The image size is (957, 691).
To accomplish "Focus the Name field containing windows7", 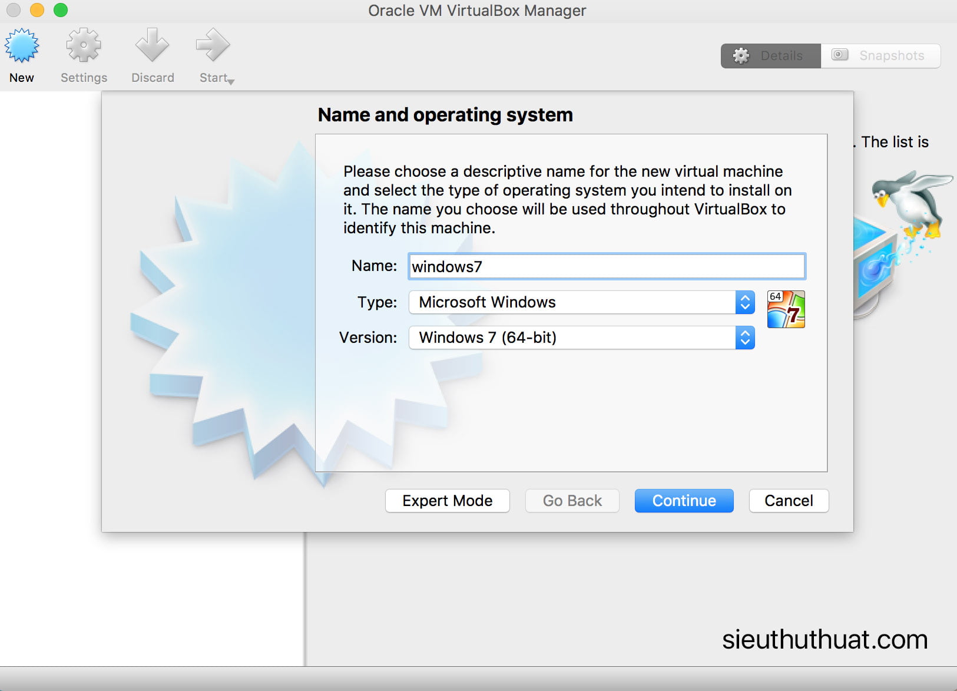I will 607,267.
